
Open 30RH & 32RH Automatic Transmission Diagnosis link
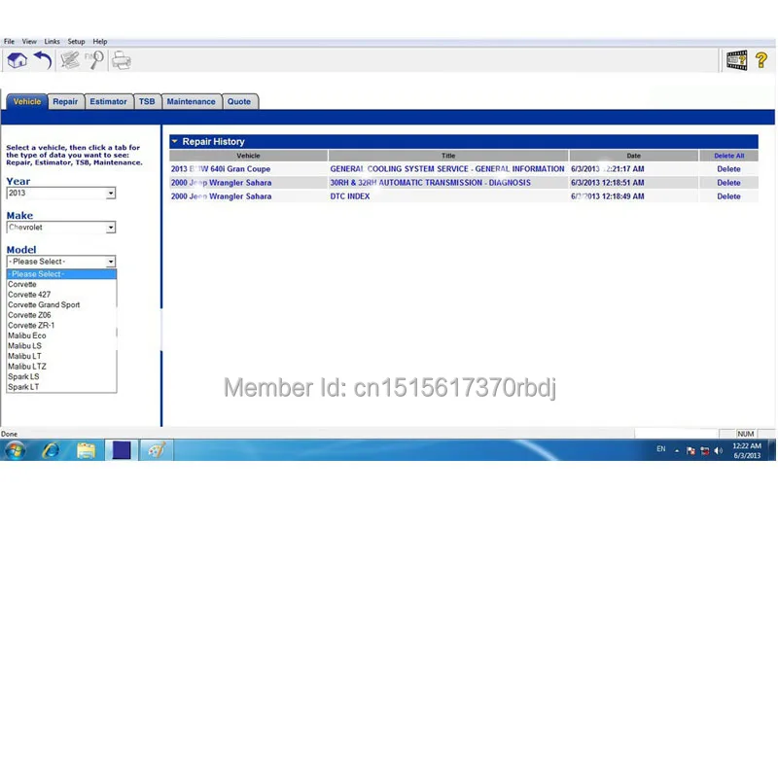430,183
